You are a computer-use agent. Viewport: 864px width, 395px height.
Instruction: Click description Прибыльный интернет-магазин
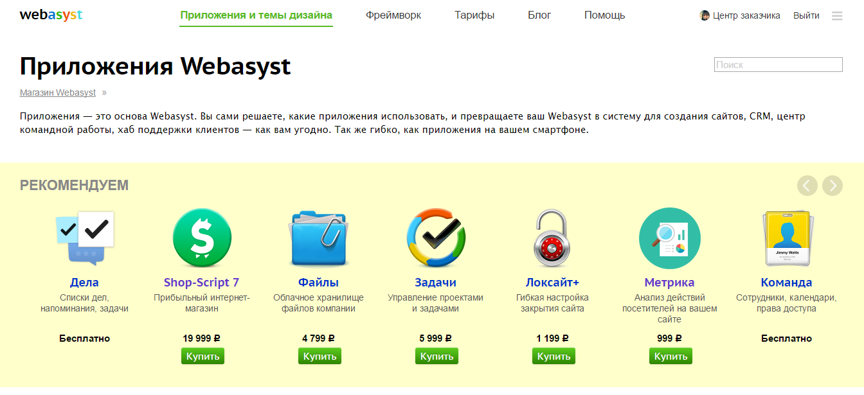[x=201, y=303]
